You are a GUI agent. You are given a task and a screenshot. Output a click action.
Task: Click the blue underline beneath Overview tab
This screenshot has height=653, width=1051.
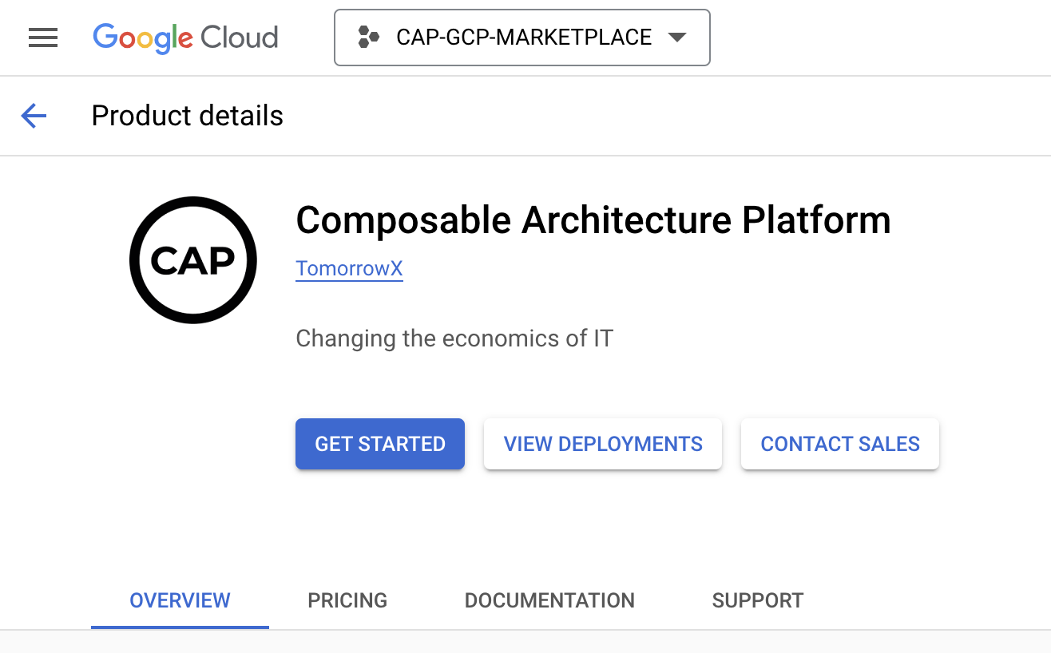[x=180, y=627]
